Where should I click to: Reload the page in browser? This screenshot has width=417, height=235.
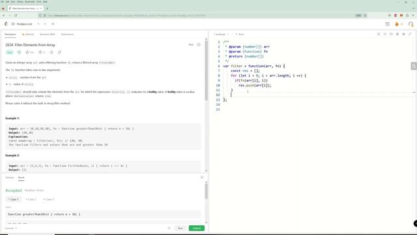point(16,16)
